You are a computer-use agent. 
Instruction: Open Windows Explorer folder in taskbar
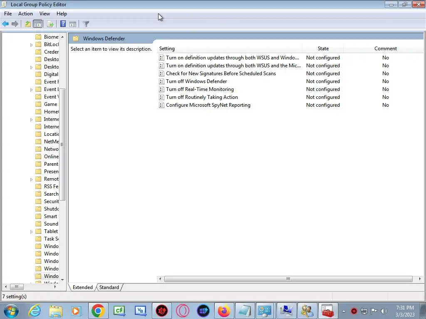point(56,311)
